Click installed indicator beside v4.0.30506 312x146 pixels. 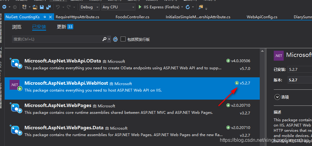[228, 61]
